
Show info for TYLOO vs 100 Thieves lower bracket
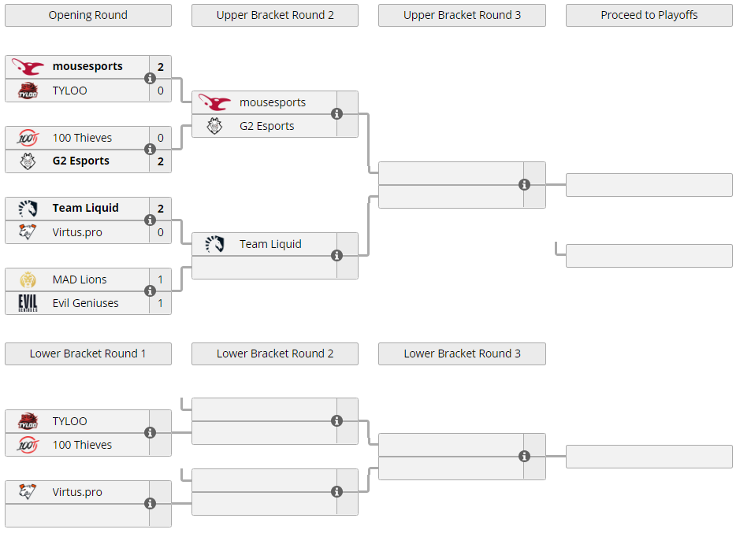(x=150, y=432)
